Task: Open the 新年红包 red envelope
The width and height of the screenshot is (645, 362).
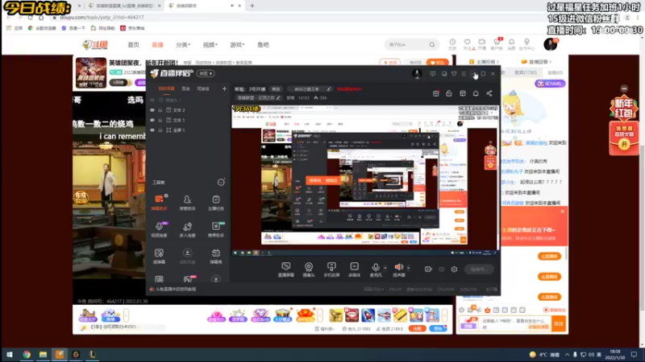Action: click(624, 138)
